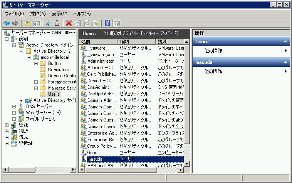292x183 pixels.
Task: Click the up-one-level folder icon
Action: click(27, 23)
